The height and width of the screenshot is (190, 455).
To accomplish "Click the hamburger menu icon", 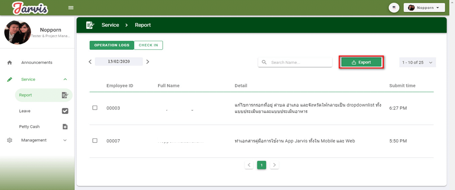I will [71, 8].
